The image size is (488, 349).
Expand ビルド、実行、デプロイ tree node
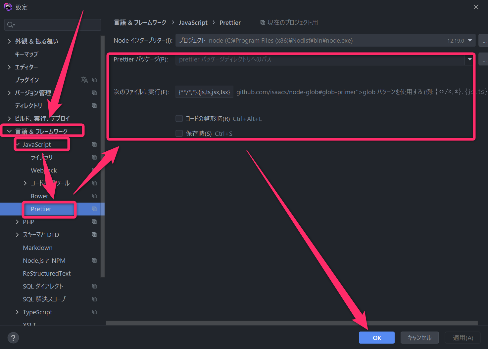pyautogui.click(x=9, y=119)
